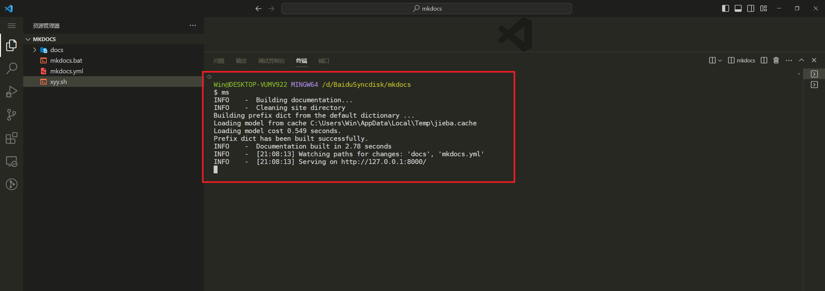Go forward with the right arrow
Viewport: 825px width, 291px height.
271,9
